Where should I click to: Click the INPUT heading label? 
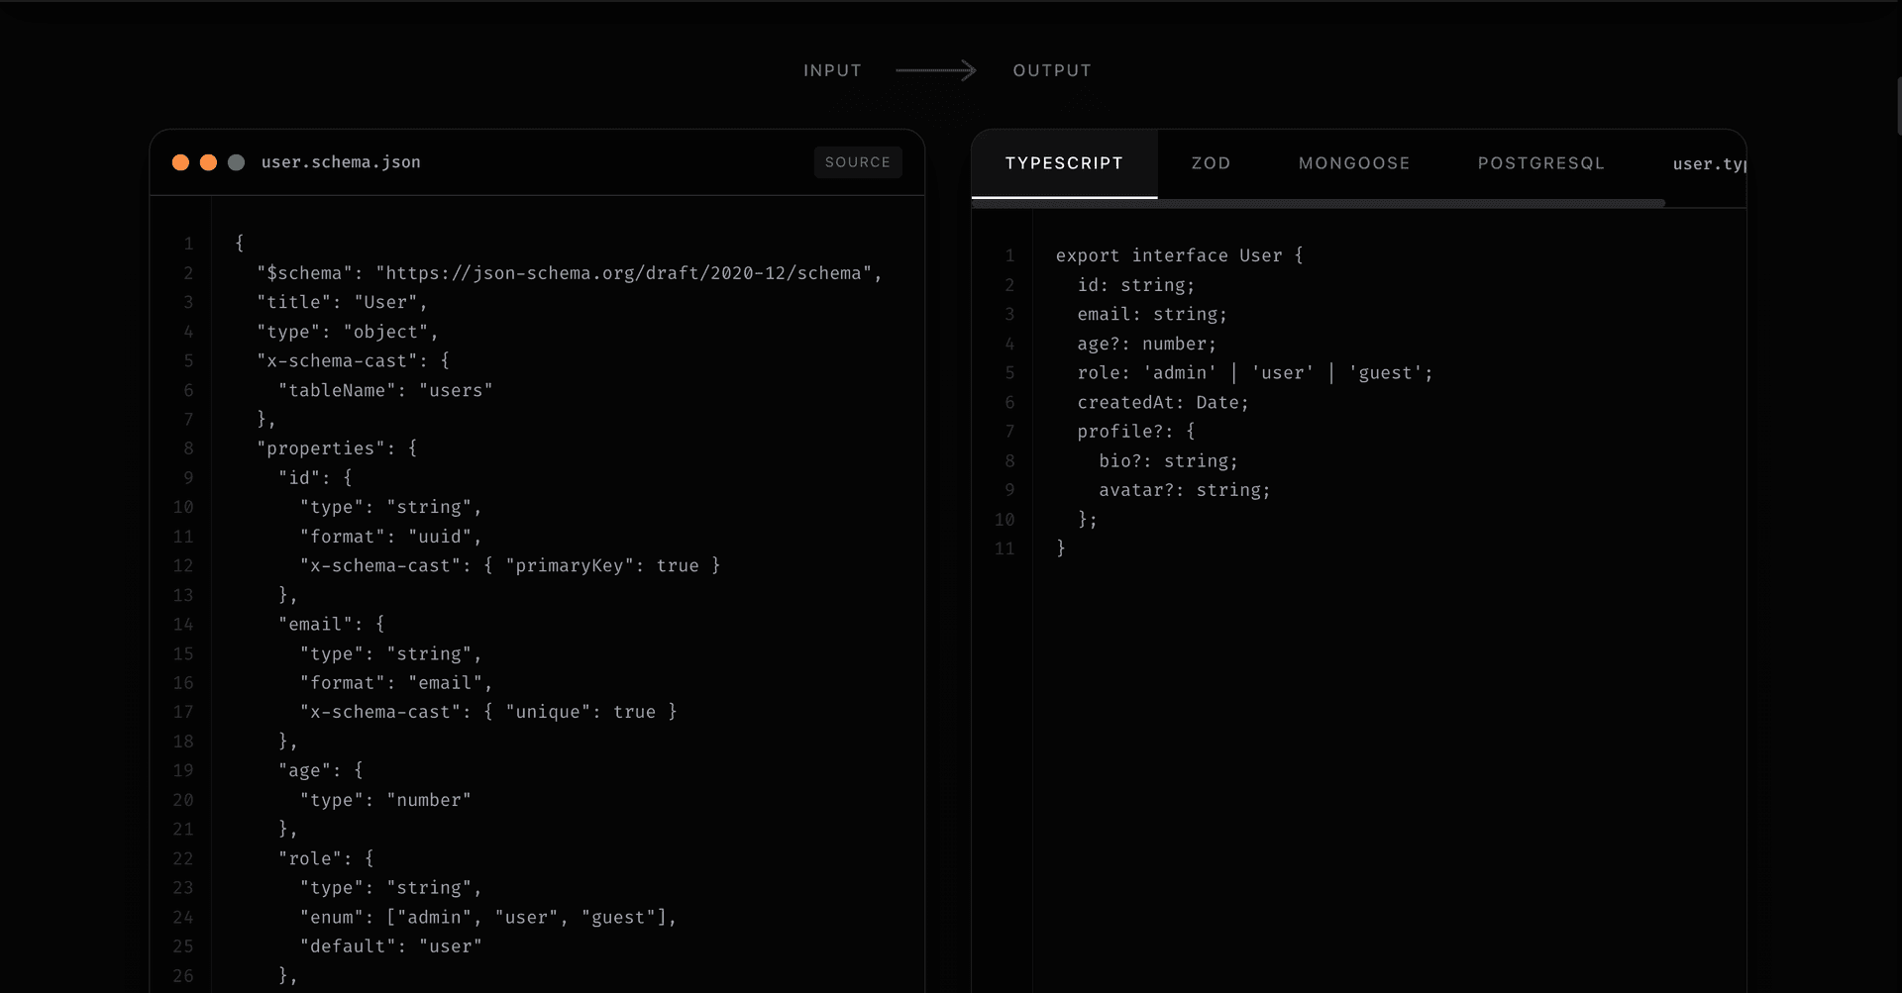click(x=832, y=70)
